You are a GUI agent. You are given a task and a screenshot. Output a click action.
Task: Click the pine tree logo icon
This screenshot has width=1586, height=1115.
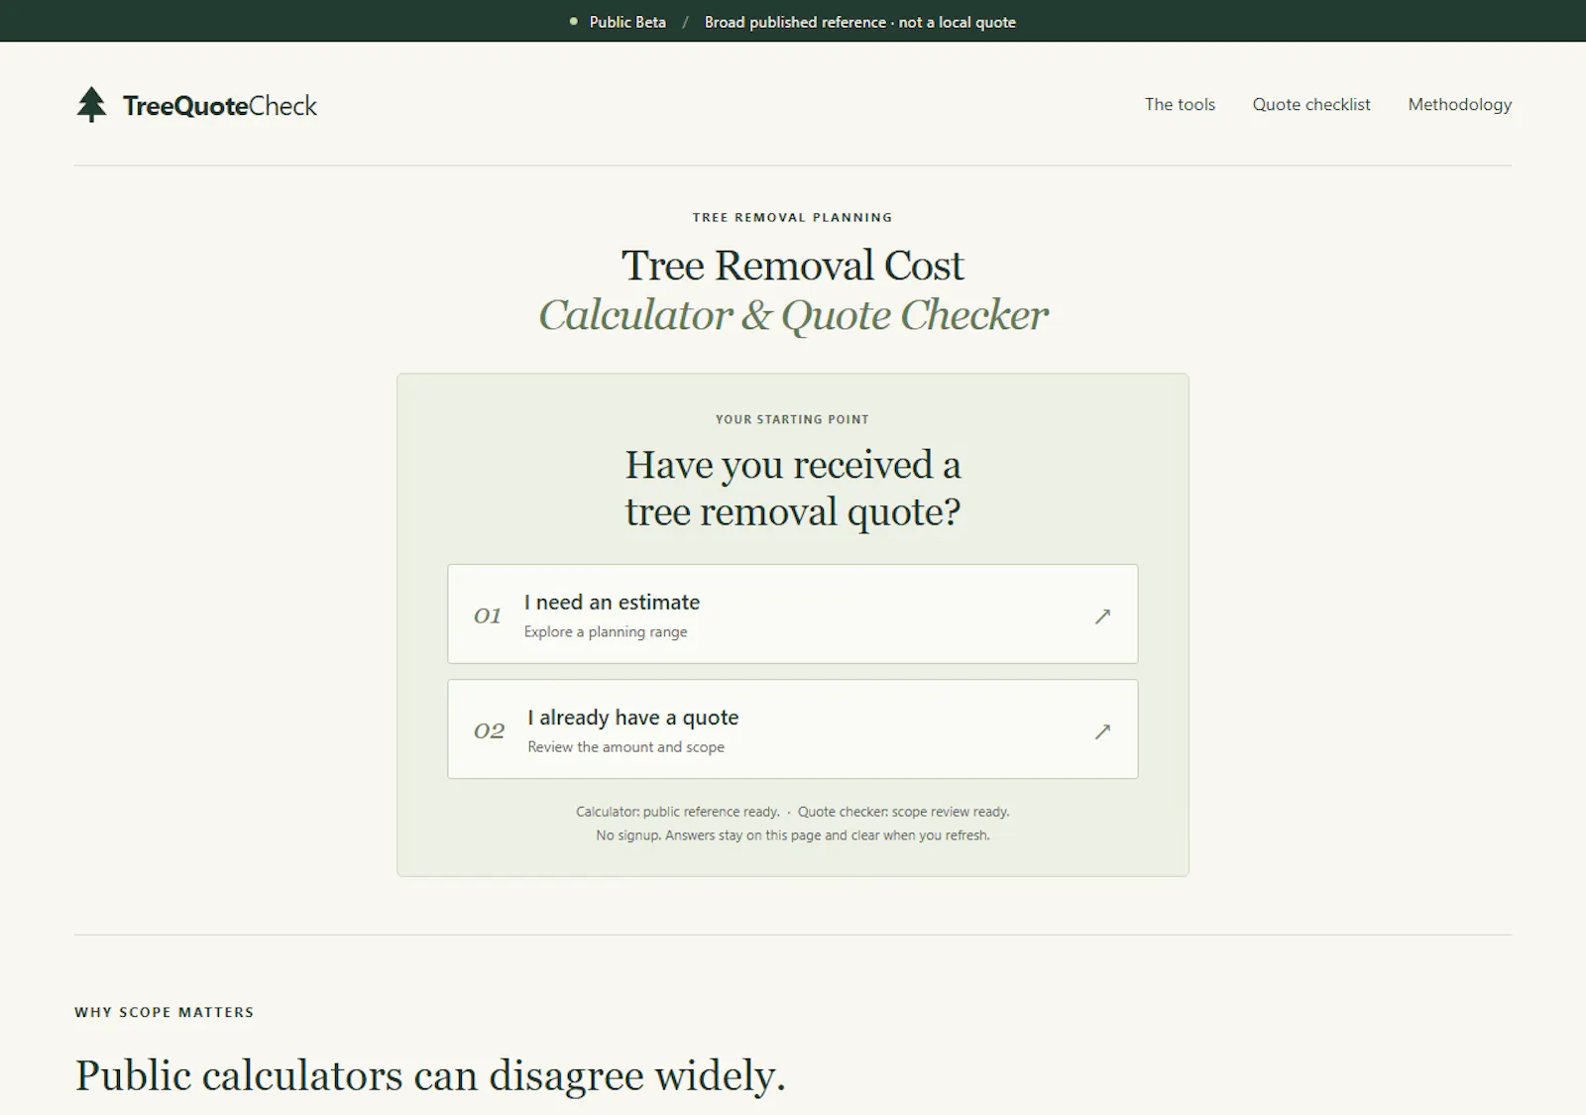(x=91, y=105)
